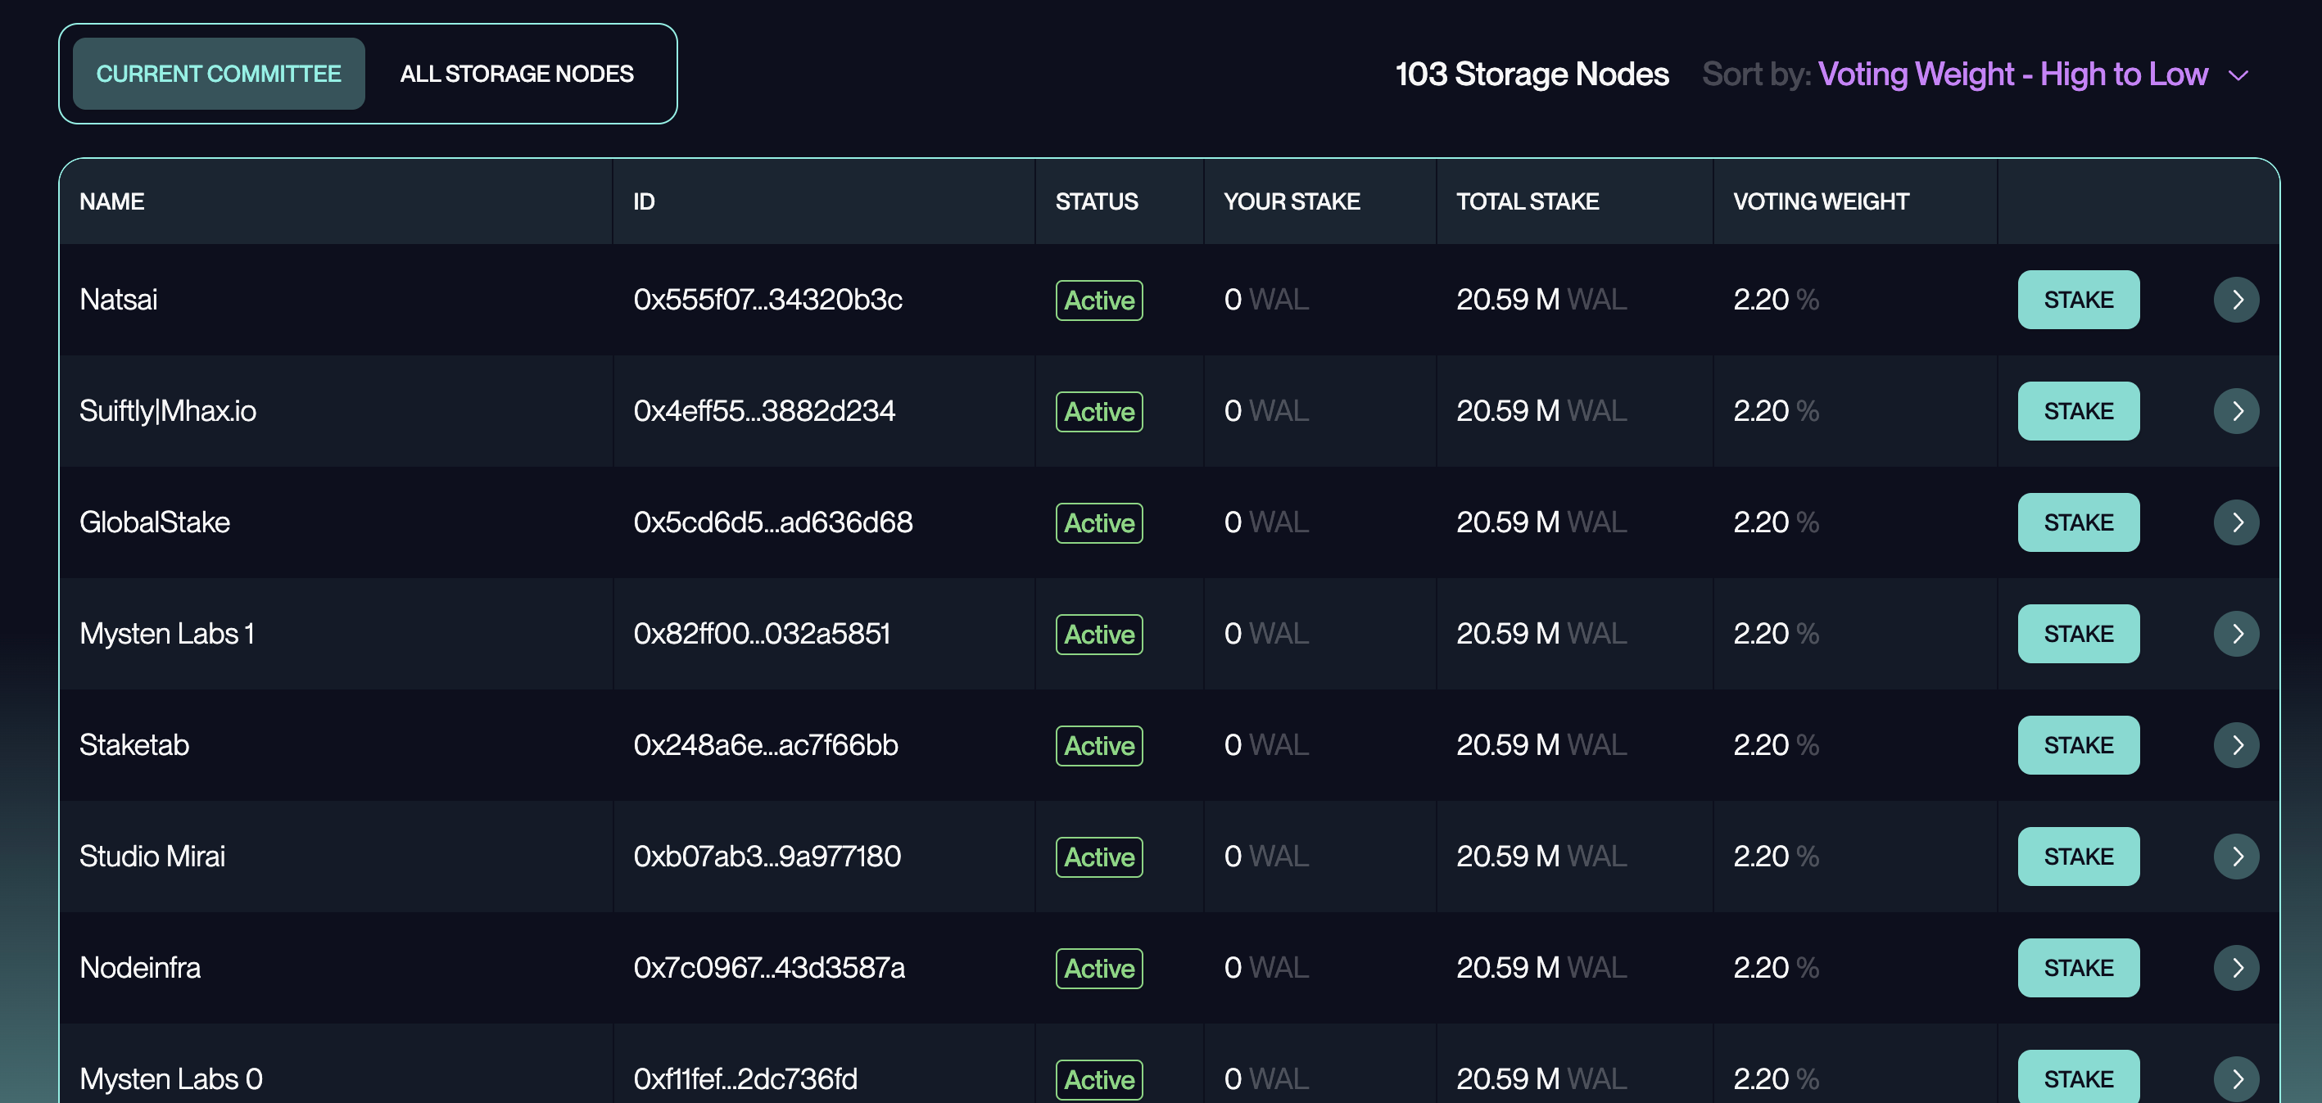Open Suiftly|Mhax.io details chevron
This screenshot has width=2322, height=1103.
[2235, 411]
